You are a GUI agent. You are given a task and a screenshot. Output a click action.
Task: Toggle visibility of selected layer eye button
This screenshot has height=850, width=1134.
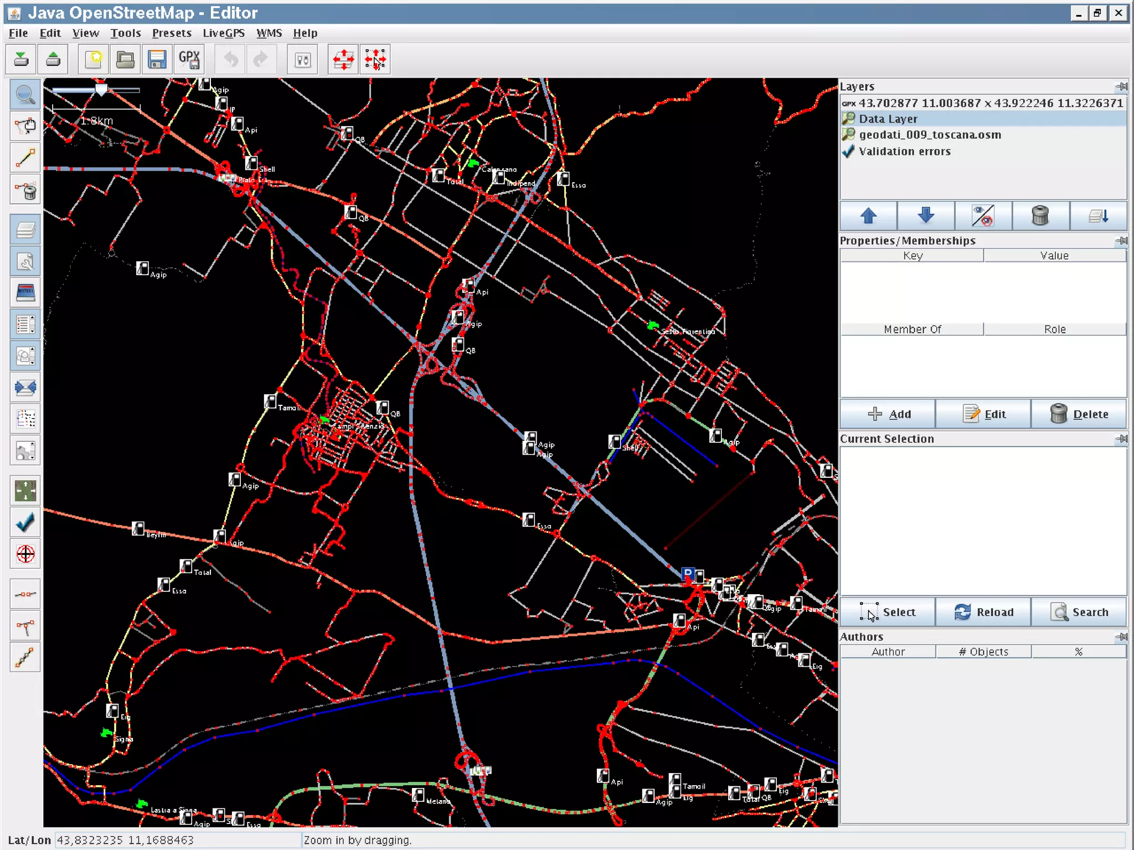(x=983, y=215)
